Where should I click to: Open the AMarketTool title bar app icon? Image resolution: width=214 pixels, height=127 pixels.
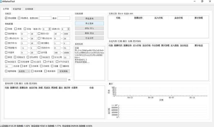[x=1, y=1]
